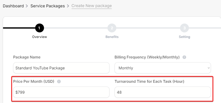This screenshot has height=103, width=221.
Task: Jump to the step 3 circle
Action: click(184, 28)
